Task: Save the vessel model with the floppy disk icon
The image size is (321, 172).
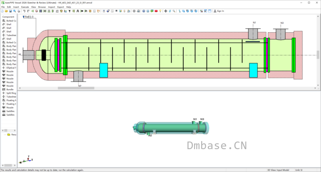Action: coord(10,11)
